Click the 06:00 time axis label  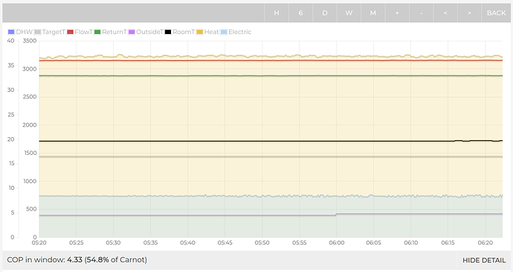337,242
